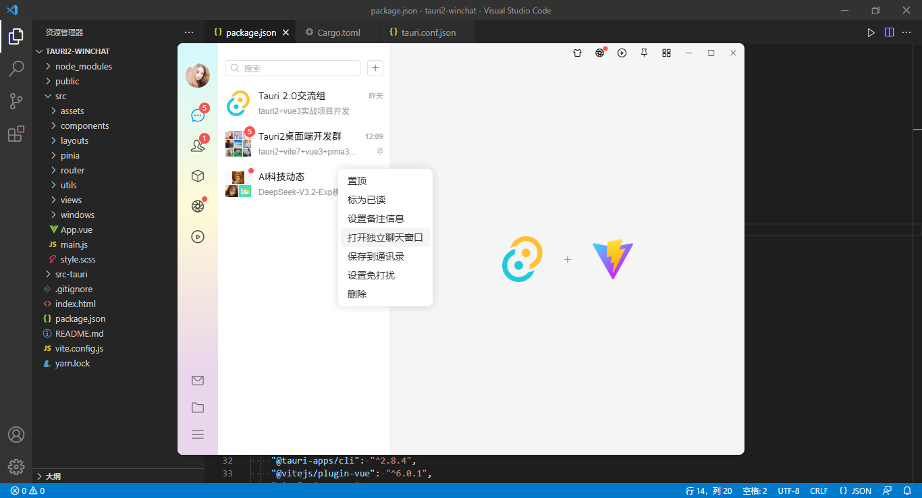This screenshot has width=922, height=498.
Task: Click the run icon in editor title bar
Action: pos(871,32)
